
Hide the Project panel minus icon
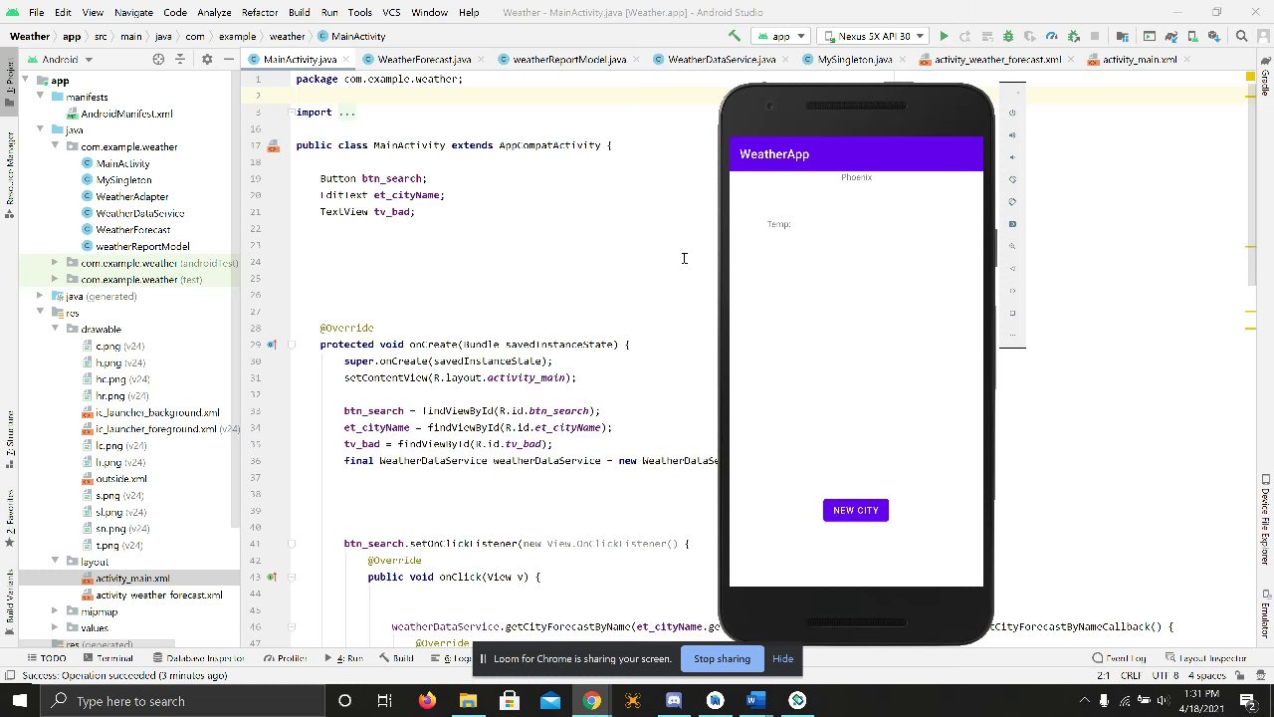point(228,59)
